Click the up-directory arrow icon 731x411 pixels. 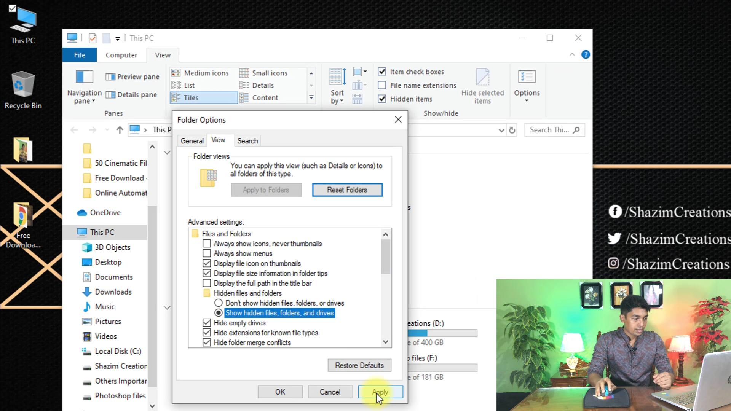(x=120, y=130)
